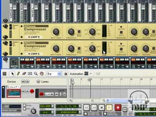This screenshot has width=156, height=117.
Task: Enable the Click metronome checkbox
Action: (x=24, y=105)
